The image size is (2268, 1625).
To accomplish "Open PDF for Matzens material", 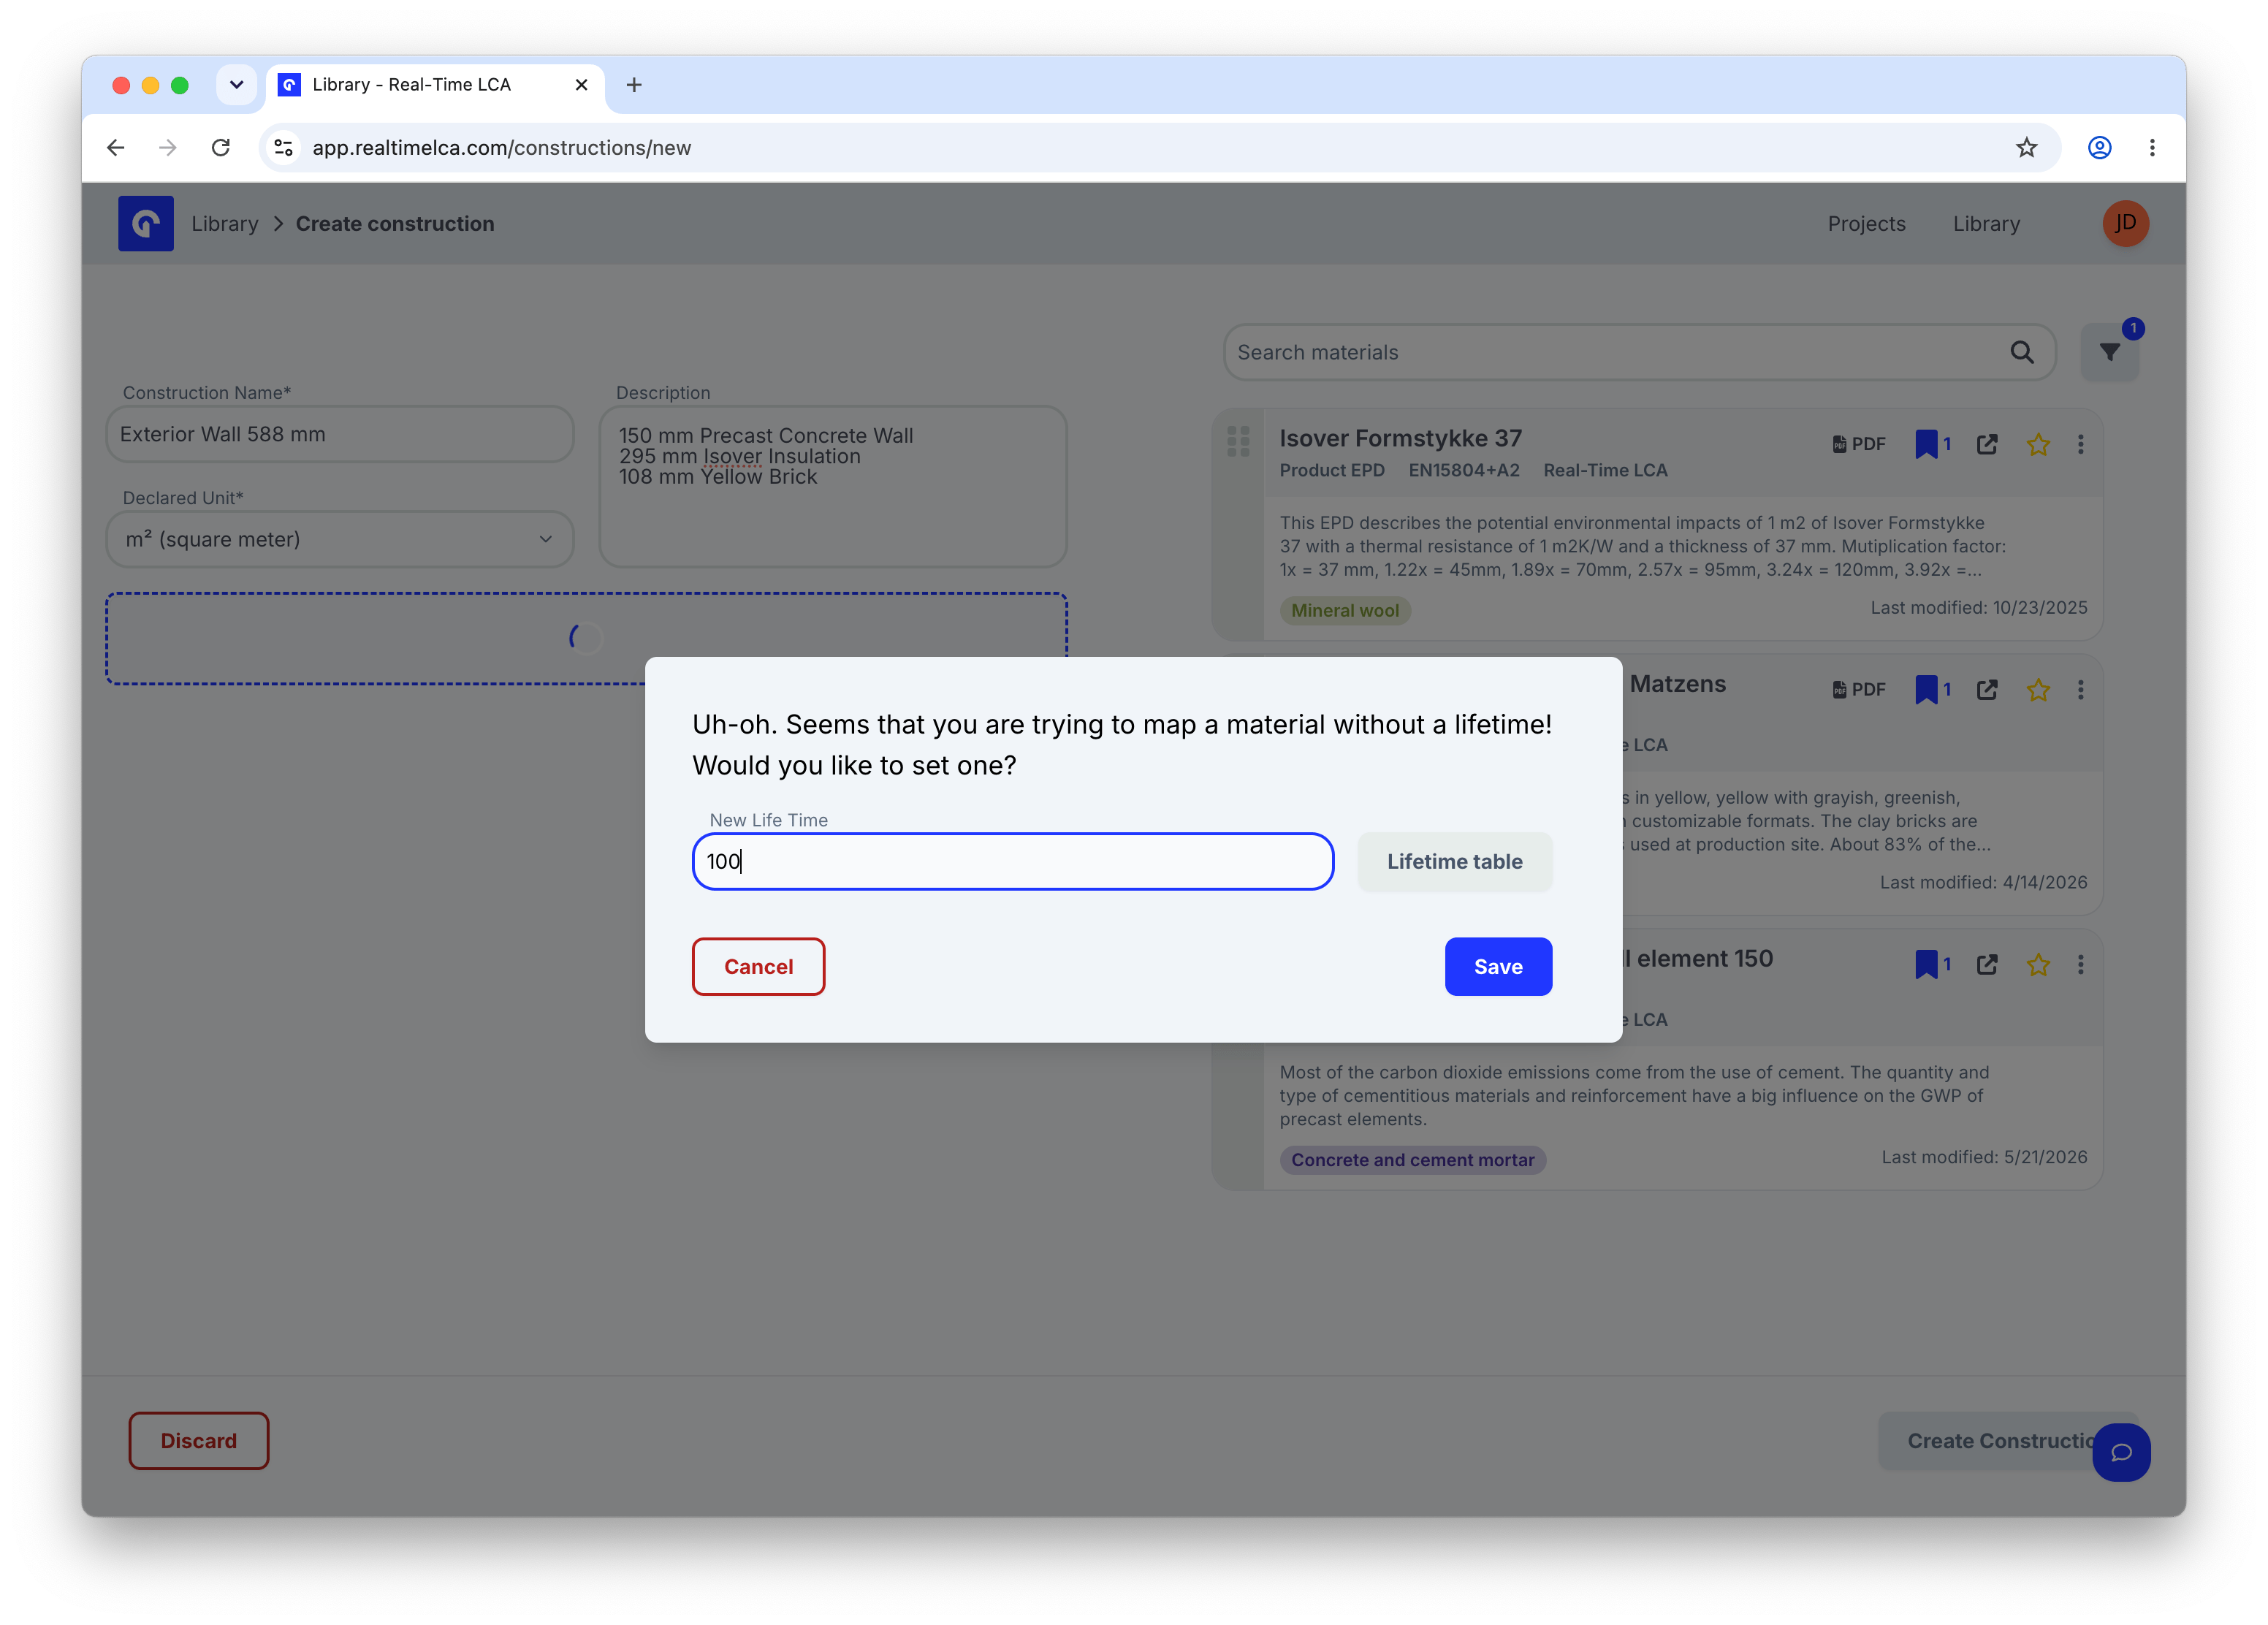I will (x=1858, y=689).
